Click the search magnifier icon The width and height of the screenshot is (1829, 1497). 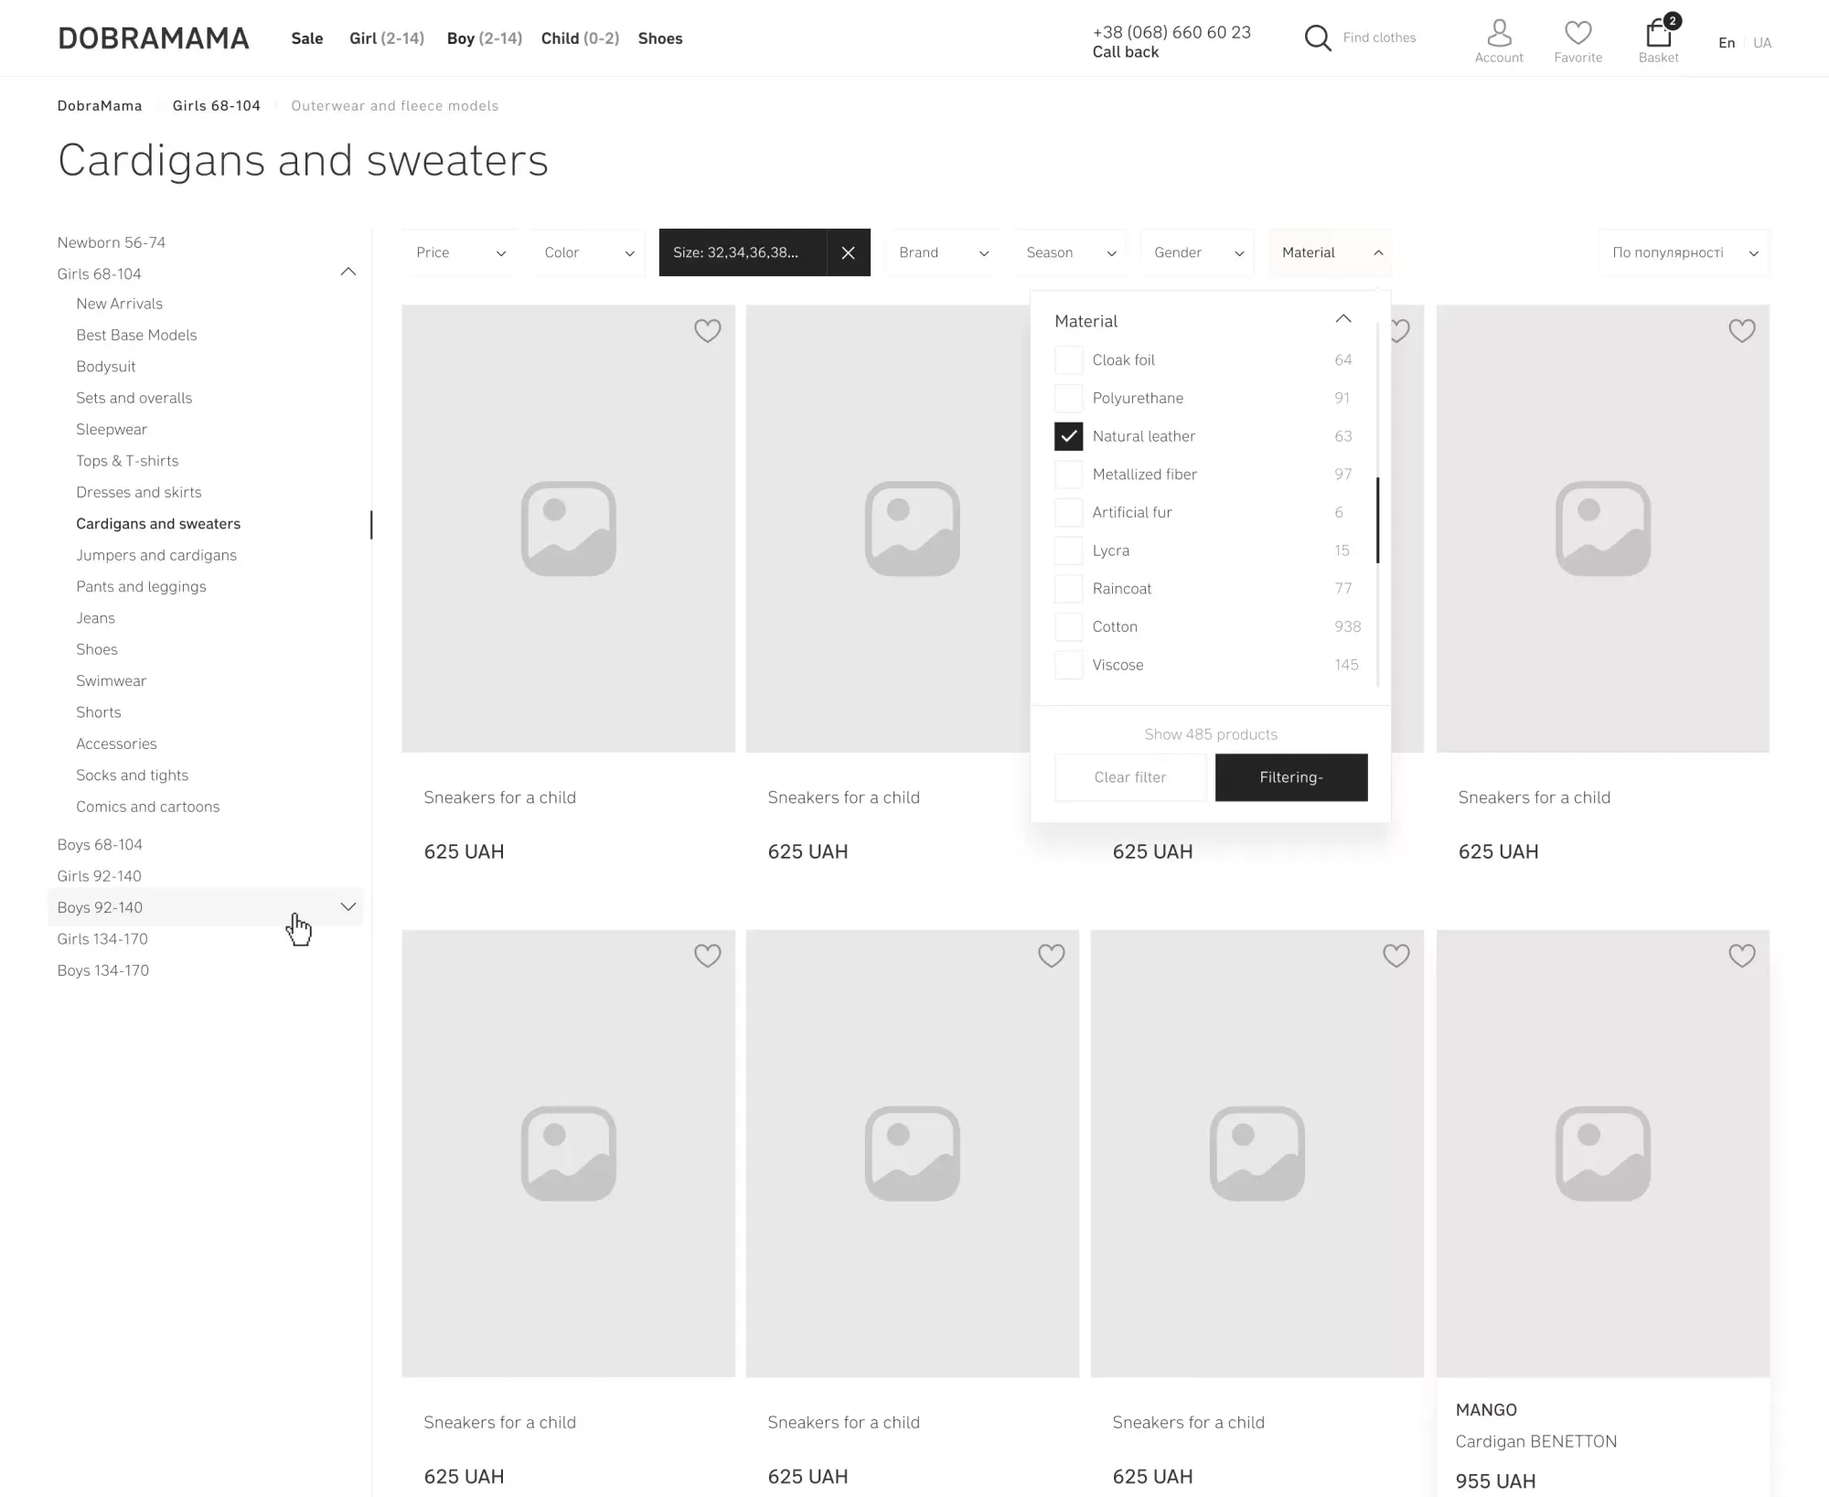1317,38
